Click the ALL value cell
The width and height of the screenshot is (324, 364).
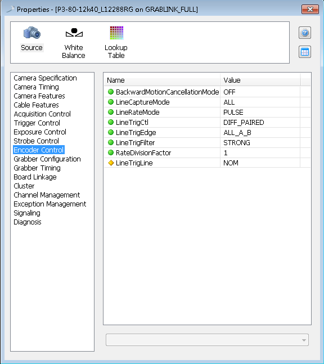tap(260, 102)
